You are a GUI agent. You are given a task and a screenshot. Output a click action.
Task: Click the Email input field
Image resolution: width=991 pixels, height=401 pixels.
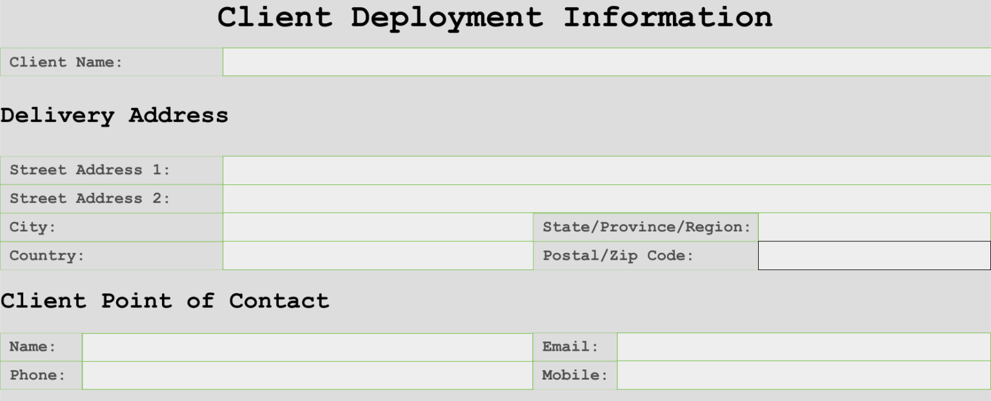tap(803, 347)
